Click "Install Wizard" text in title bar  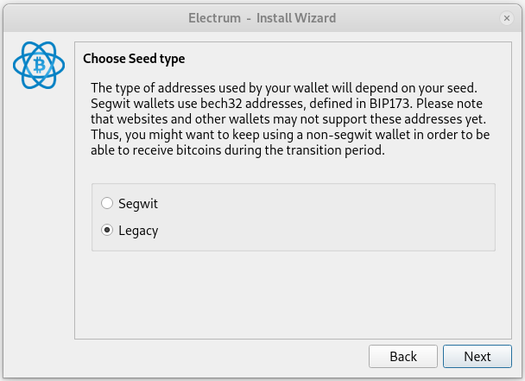coord(296,18)
